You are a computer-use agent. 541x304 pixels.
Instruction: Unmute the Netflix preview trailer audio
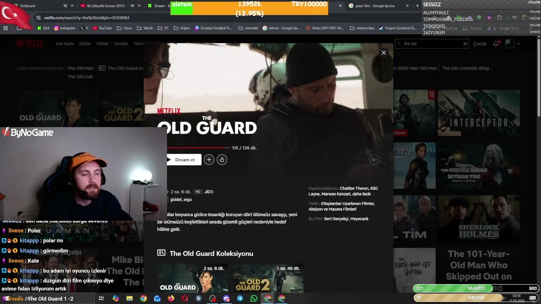pyautogui.click(x=374, y=160)
